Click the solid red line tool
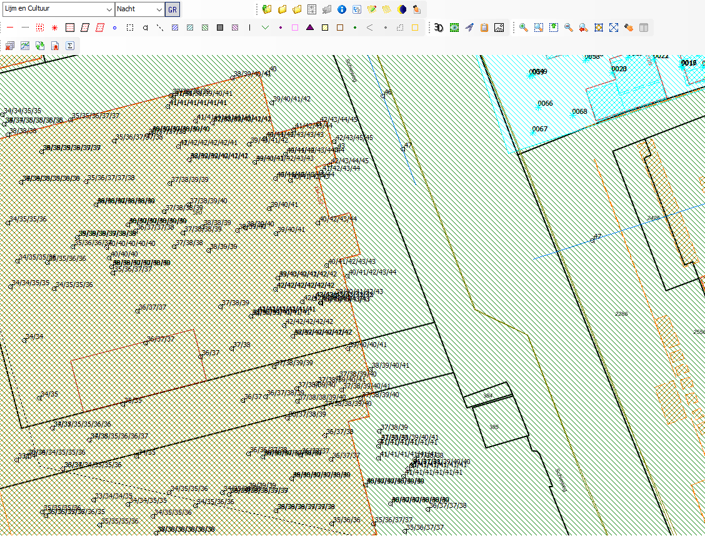Image resolution: width=705 pixels, height=536 pixels. click(x=9, y=28)
